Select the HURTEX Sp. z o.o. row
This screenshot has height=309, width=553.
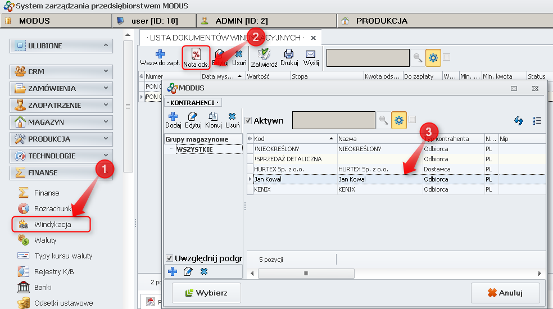396,169
